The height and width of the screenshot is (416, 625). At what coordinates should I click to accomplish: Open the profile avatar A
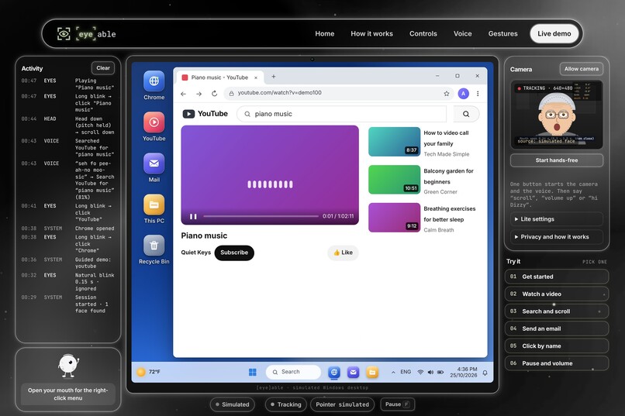463,94
